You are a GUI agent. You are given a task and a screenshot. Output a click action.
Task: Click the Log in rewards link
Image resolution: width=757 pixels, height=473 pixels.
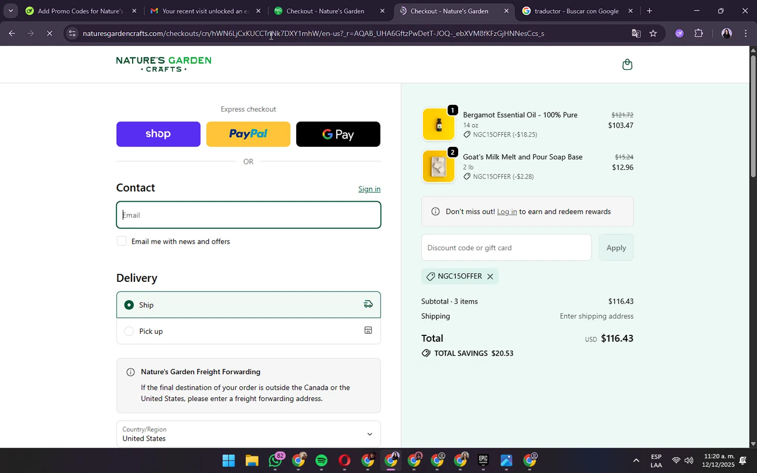pos(507,212)
